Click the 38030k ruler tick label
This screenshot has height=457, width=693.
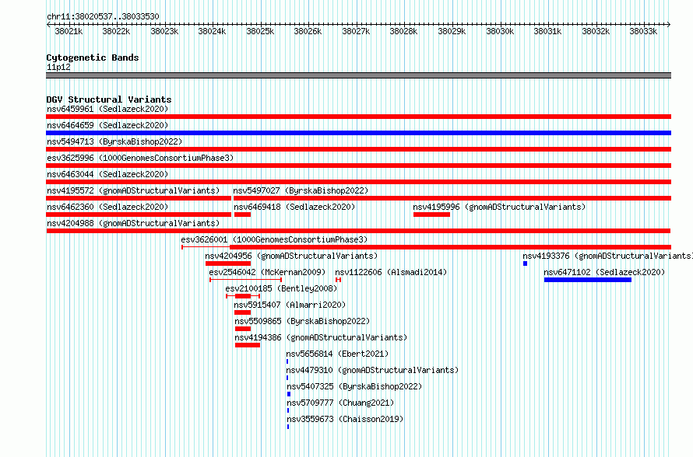[x=500, y=31]
